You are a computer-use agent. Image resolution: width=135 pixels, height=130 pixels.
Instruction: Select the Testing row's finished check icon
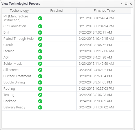(x=40, y=95)
